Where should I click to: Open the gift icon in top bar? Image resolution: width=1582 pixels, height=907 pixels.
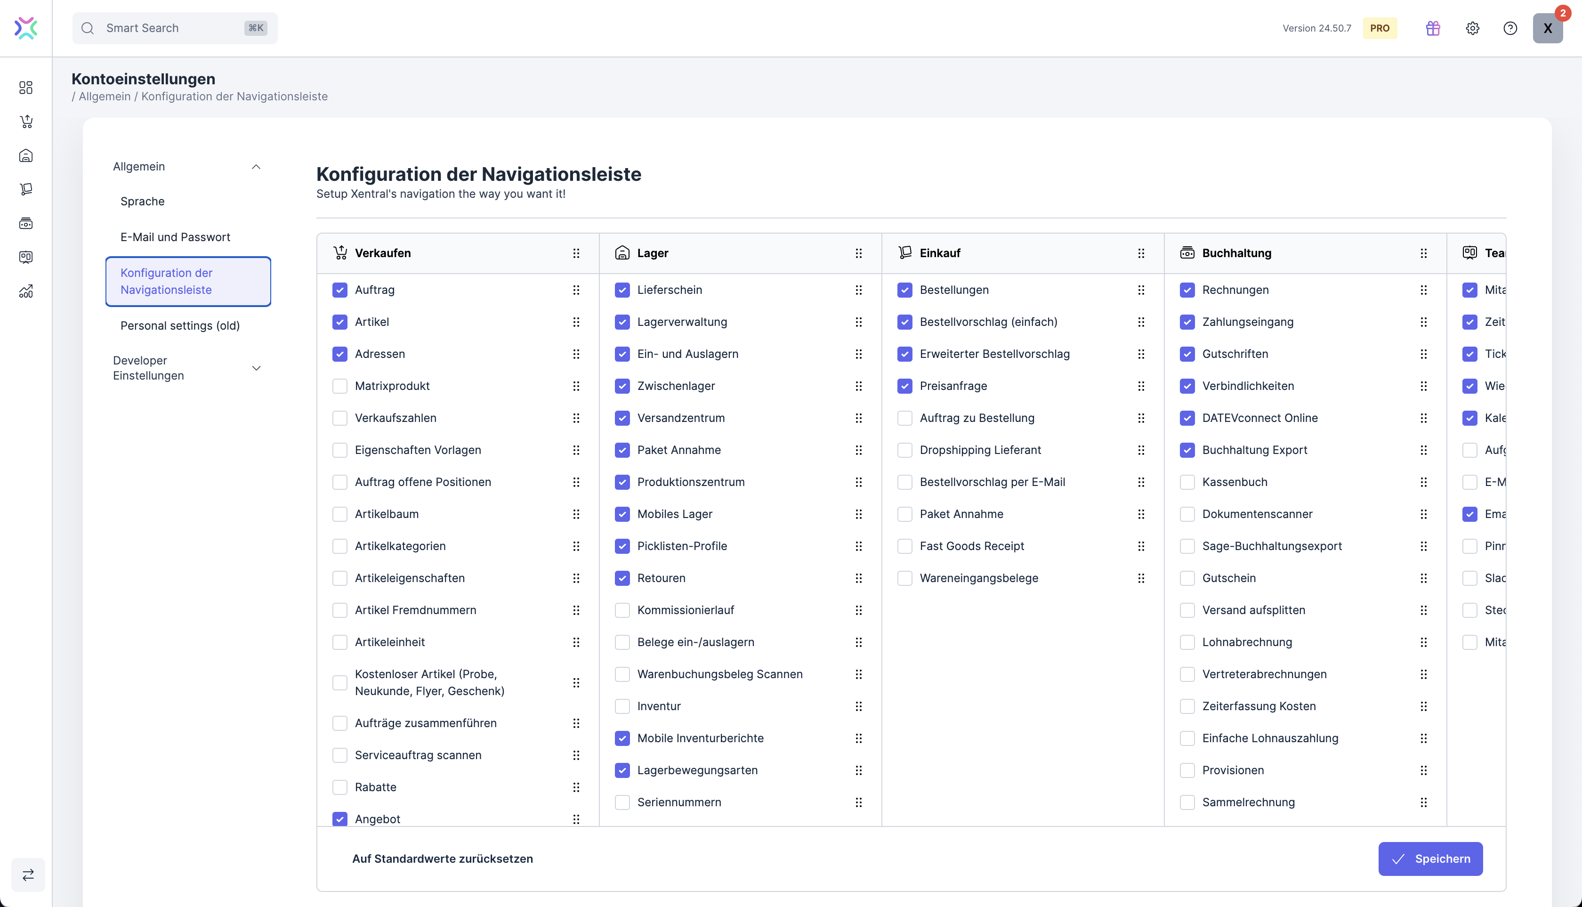pyautogui.click(x=1433, y=28)
